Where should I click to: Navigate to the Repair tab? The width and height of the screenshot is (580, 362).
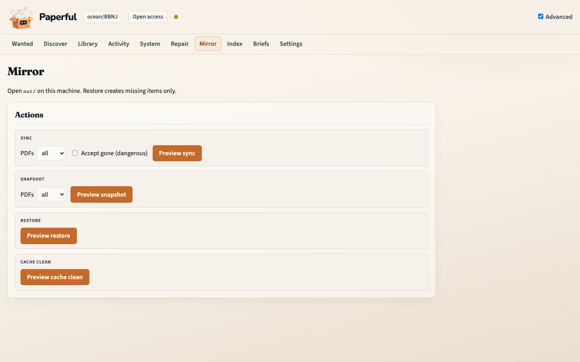(x=180, y=44)
